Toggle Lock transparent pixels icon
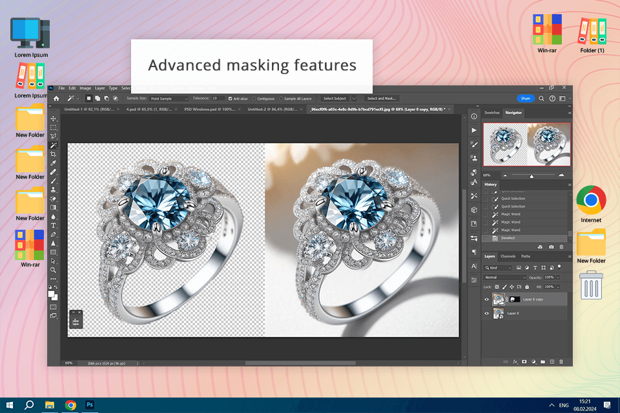This screenshot has width=620, height=413. tap(497, 287)
